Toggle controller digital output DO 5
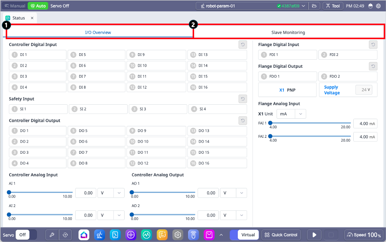Image resolution: width=386 pixels, height=242 pixels. (96, 131)
